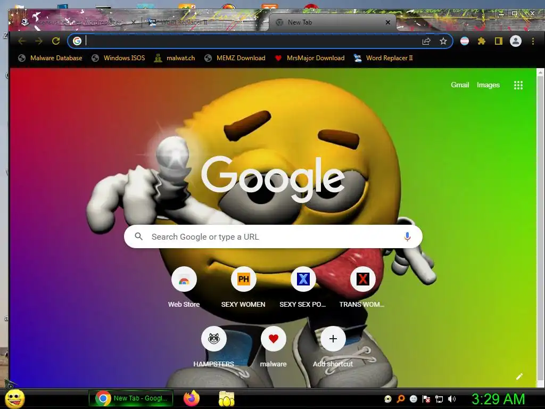Open the HAMPSTERS shortcut
The image size is (545, 409).
(x=213, y=347)
